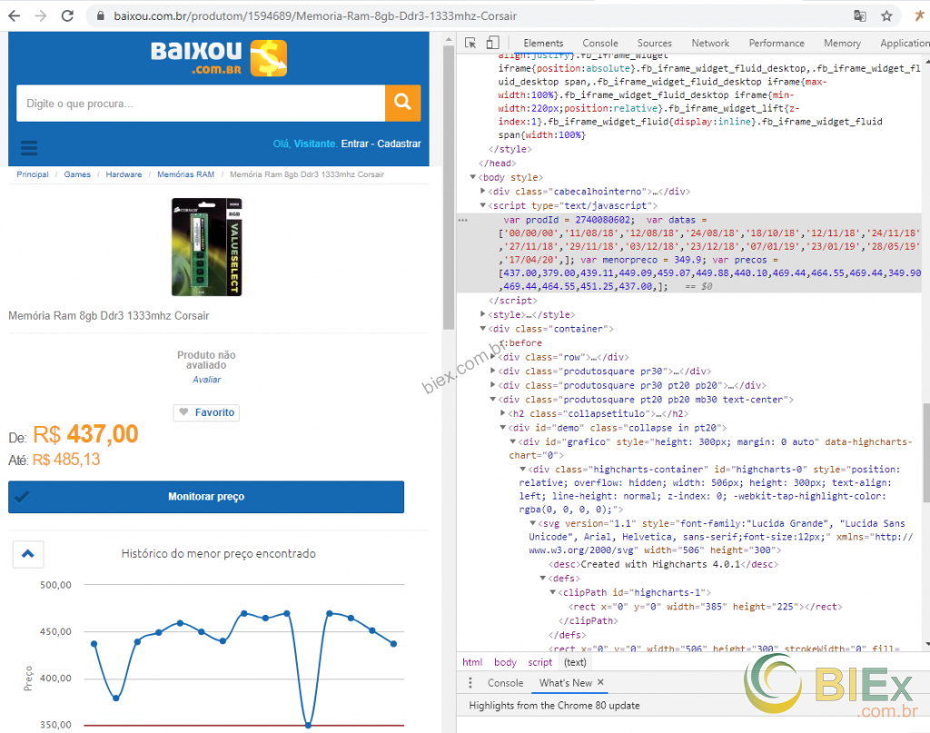Image resolution: width=930 pixels, height=733 pixels.
Task: Expand the div class row node
Action: coord(493,357)
